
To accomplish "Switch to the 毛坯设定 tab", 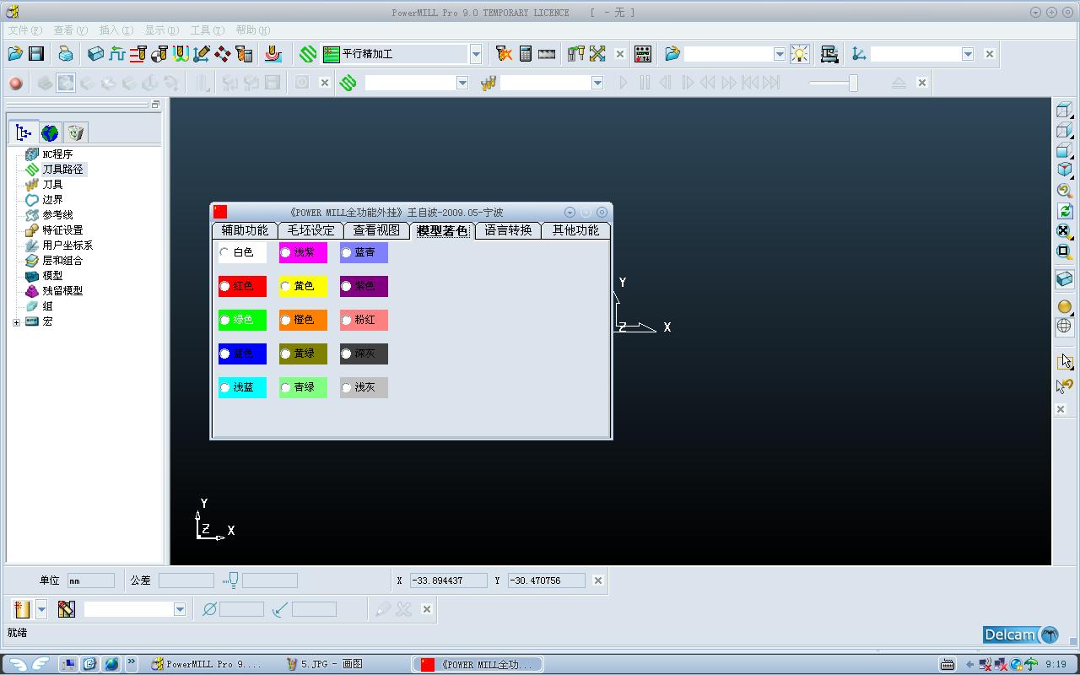I will tap(310, 230).
